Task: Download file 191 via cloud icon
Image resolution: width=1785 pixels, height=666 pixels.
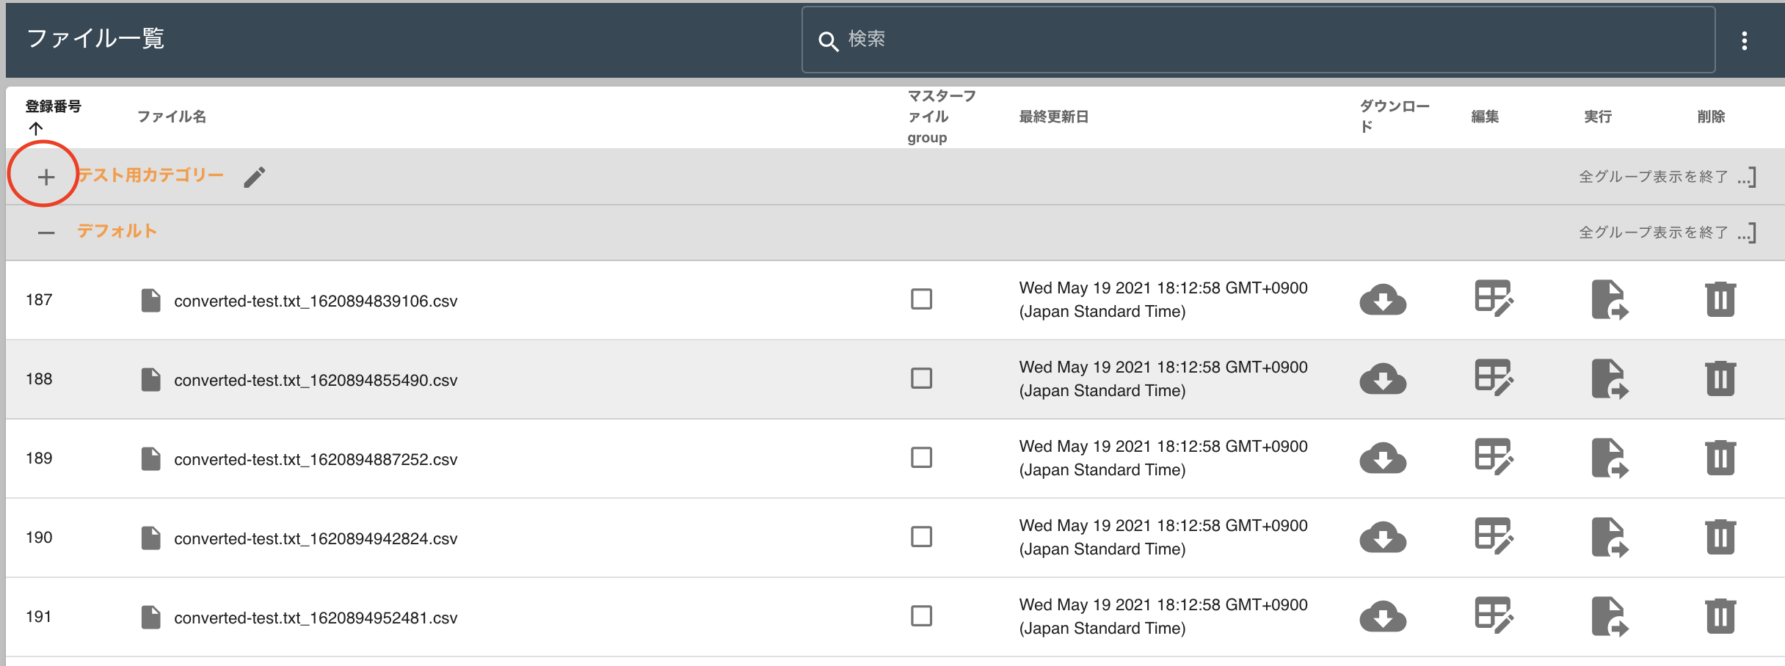Action: (x=1383, y=616)
